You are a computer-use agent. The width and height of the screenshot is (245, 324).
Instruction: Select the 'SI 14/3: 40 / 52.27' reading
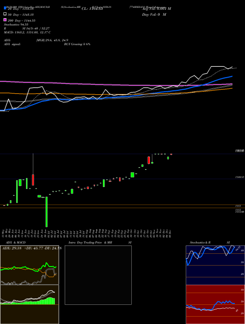click(36, 28)
